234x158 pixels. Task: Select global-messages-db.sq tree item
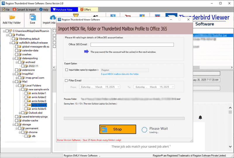pyautogui.click(x=36, y=47)
